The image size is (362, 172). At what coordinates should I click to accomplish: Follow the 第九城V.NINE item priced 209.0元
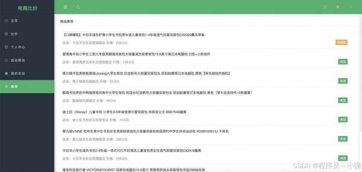pos(343,139)
